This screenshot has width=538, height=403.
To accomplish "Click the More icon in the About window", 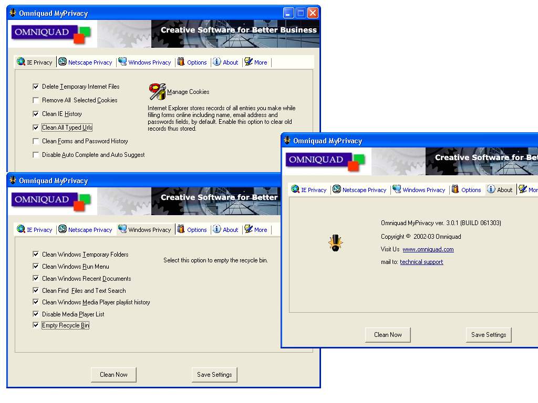I will 523,189.
